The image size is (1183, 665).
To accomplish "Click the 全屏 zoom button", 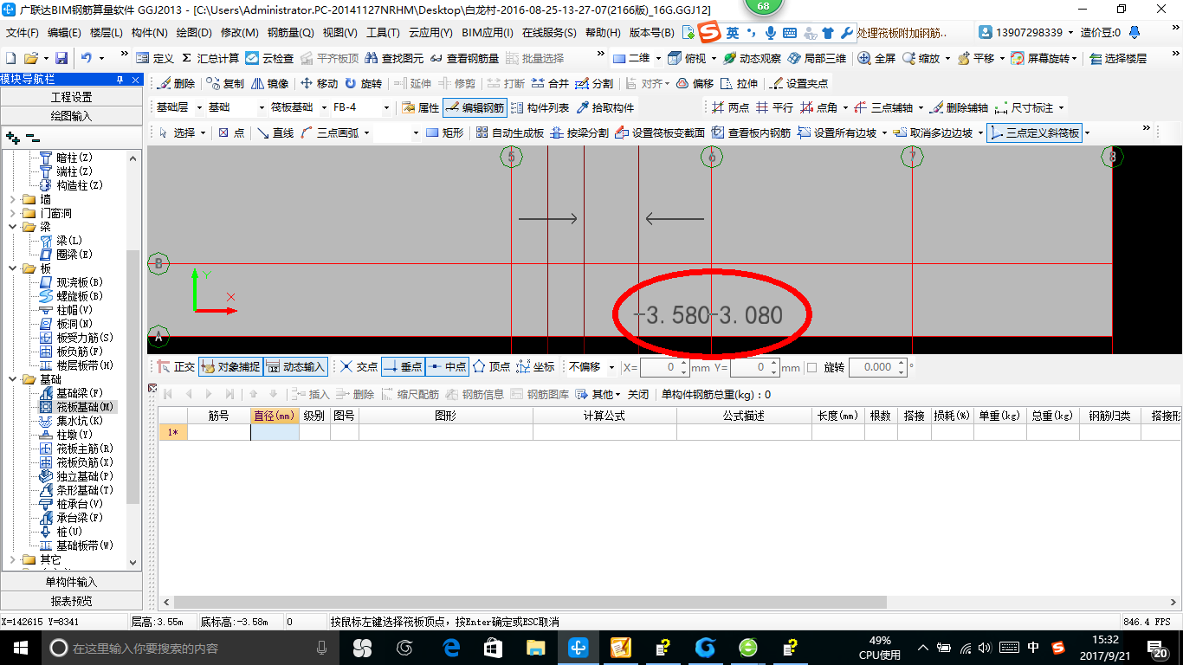I will click(877, 58).
